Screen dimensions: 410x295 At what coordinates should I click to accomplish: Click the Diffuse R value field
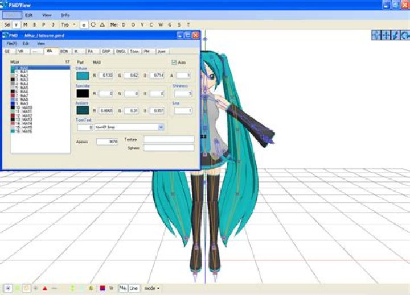coord(106,76)
